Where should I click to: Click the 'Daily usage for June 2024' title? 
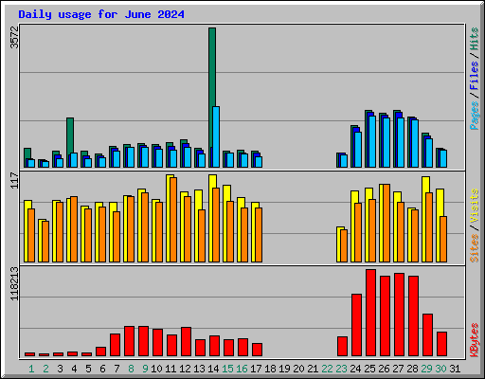tap(101, 14)
